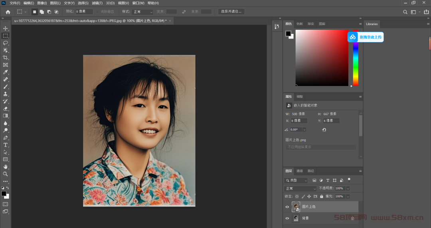This screenshot has height=228, width=431.
Task: Click the rainbow hue slider strip
Action: [x=356, y=58]
